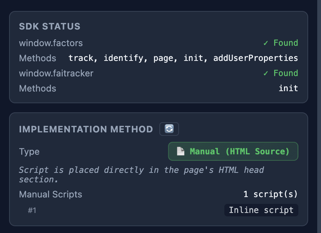Image resolution: width=321 pixels, height=233 pixels.
Task: Click the #1 script row number
Action: 32,210
